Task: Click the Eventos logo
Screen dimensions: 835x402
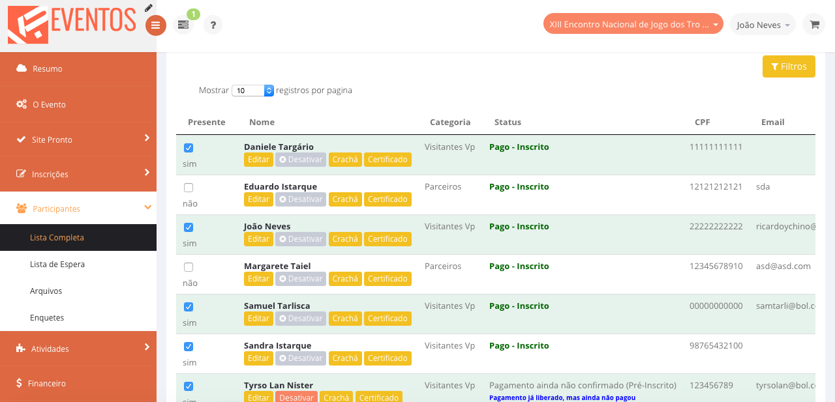Action: tap(72, 23)
